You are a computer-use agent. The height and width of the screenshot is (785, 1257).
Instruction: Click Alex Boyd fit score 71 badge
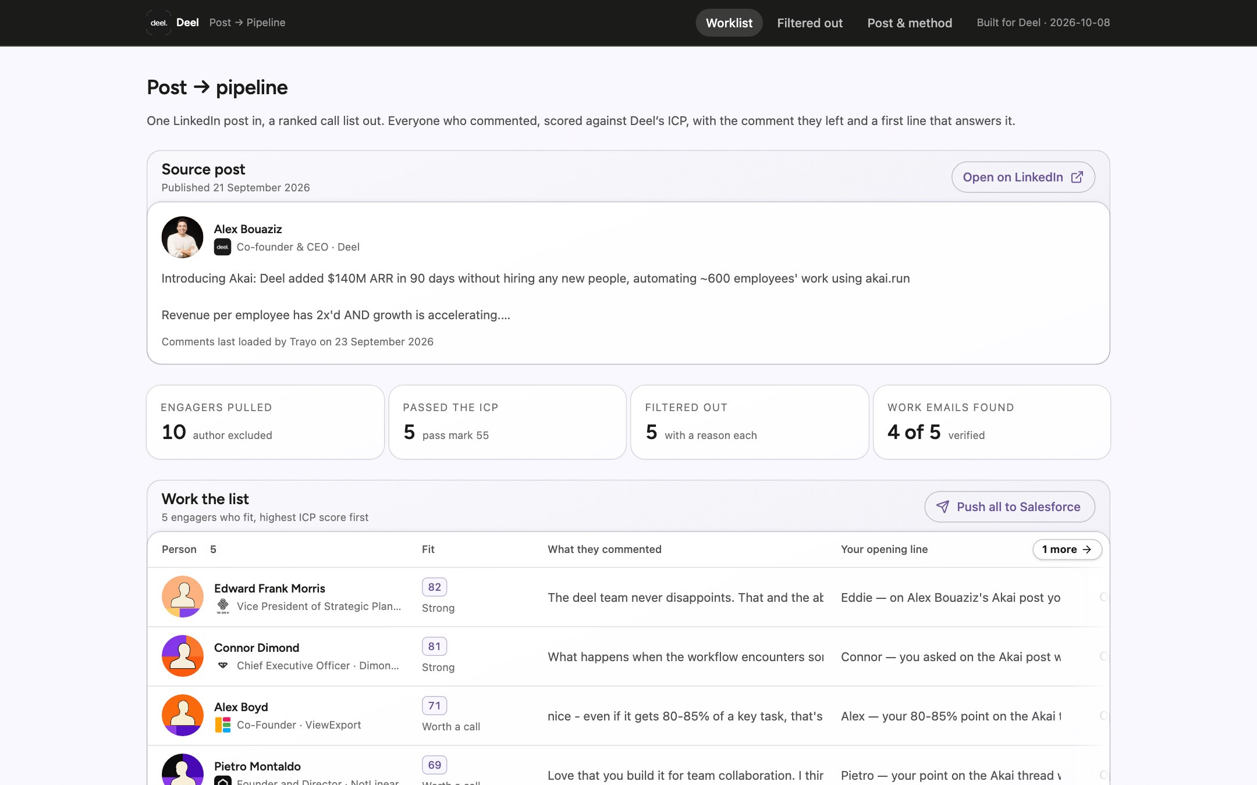(434, 706)
